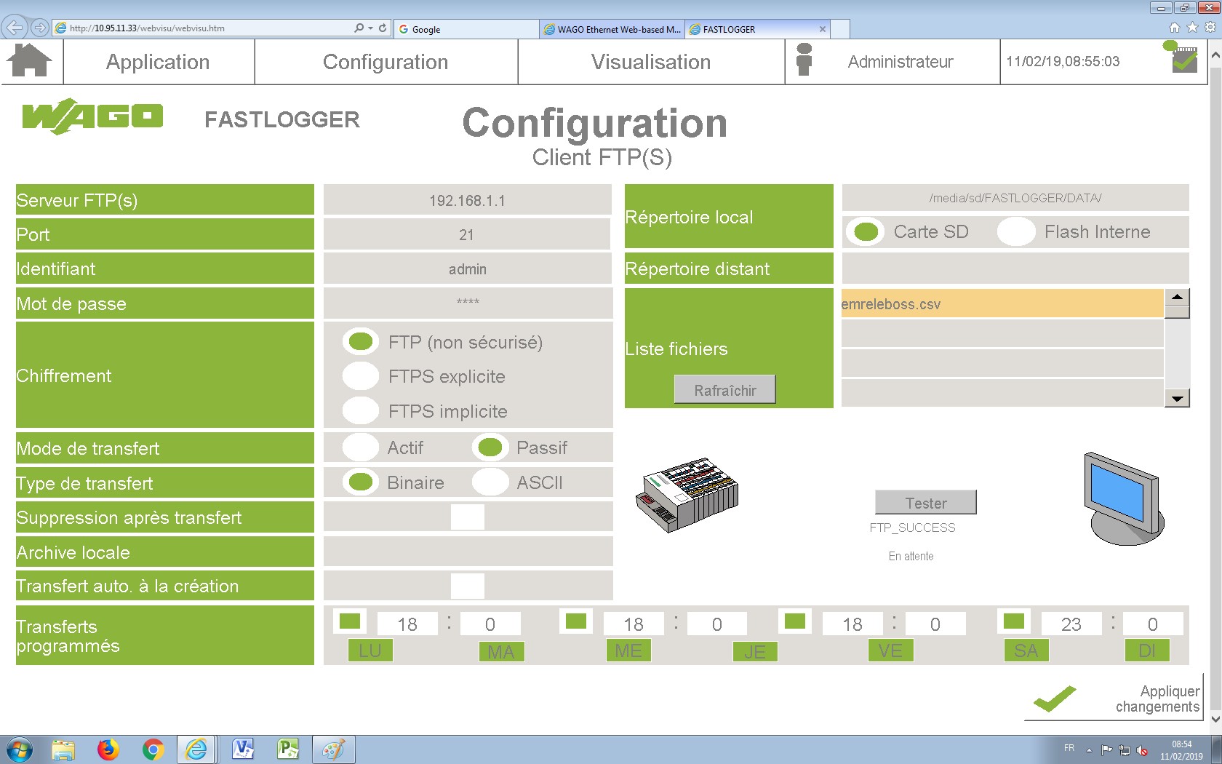Click browser back arrow button

(x=14, y=28)
